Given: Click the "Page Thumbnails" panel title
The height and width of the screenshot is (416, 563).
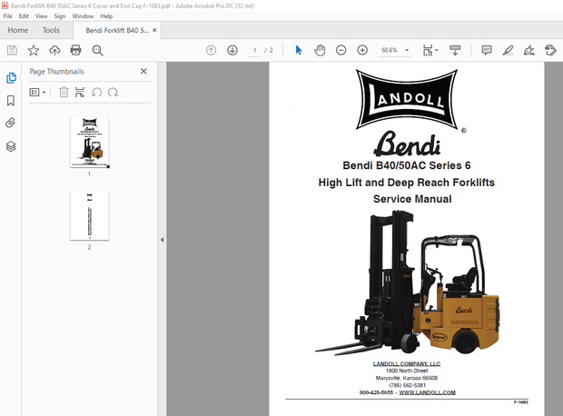Looking at the screenshot, I should [x=56, y=72].
